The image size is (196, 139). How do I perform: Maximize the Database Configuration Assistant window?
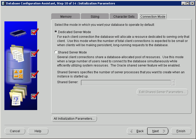188,3
